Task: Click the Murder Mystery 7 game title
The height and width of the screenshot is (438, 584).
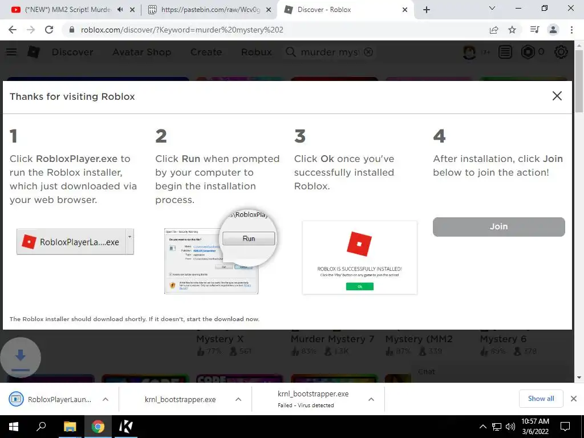Action: [332, 339]
